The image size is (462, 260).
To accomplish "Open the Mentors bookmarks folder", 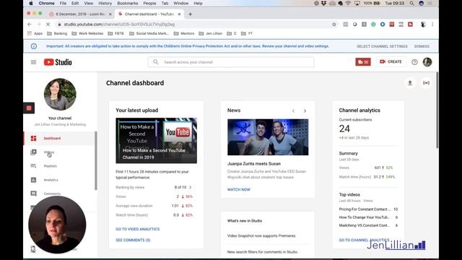I will [184, 34].
